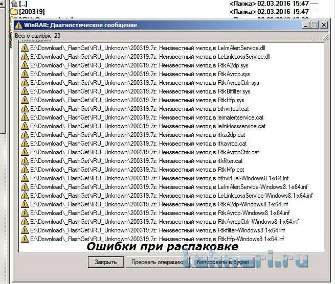Go up via the [..] parent folder entry
The width and height of the screenshot is (335, 284).
pos(19,4)
